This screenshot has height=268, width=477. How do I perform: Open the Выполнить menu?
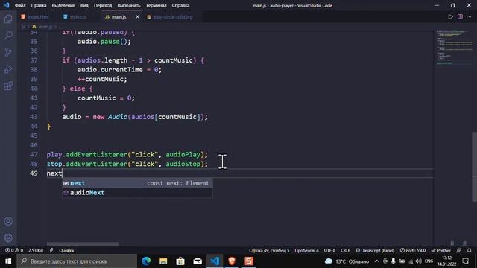129,5
